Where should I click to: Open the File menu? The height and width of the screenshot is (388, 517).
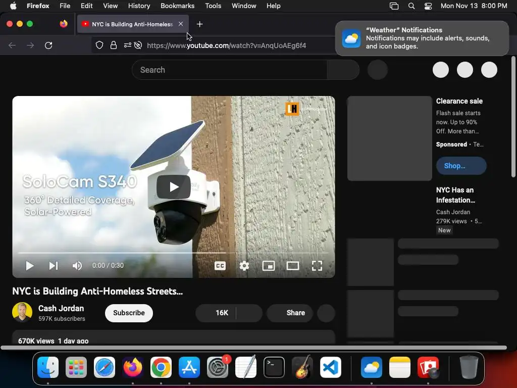pos(65,6)
